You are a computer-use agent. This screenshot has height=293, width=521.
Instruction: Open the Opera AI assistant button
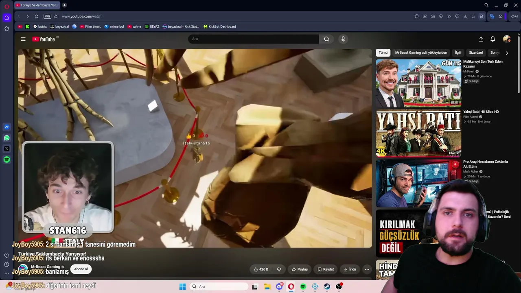(515, 16)
